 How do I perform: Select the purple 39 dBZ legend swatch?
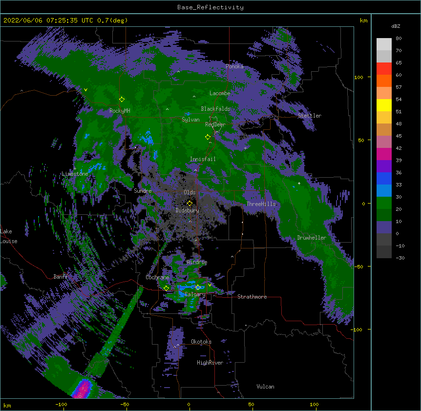click(x=384, y=166)
